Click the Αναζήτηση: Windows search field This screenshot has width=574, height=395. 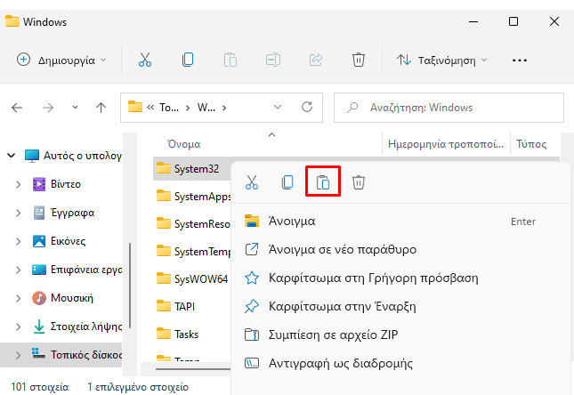tap(449, 108)
